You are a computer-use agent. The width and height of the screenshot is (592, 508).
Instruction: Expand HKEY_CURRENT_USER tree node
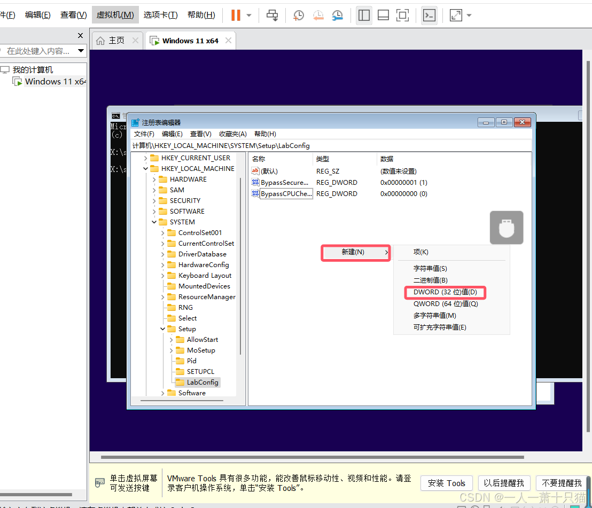[x=146, y=158]
